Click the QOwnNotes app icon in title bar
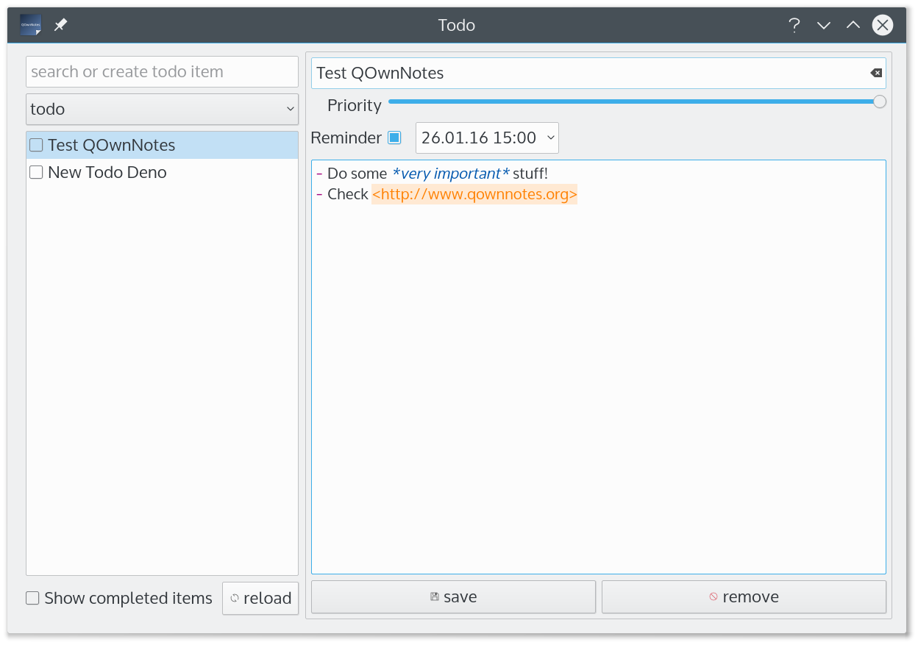Image resolution: width=918 pixels, height=645 pixels. pyautogui.click(x=31, y=25)
